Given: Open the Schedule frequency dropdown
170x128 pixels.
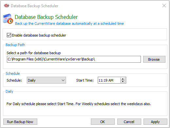Looking at the screenshot, I should (46, 80).
